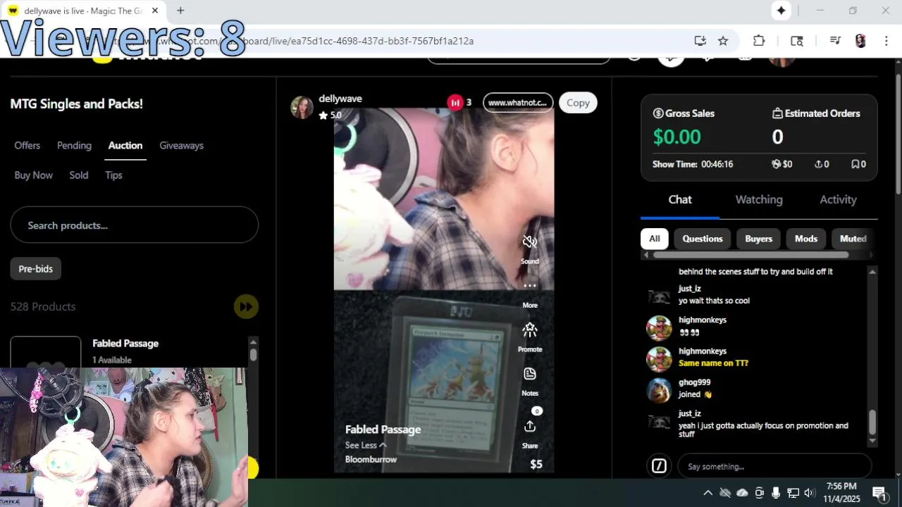Click the Gemini sparkle icon in Chrome
This screenshot has width=902, height=507.
[x=781, y=11]
